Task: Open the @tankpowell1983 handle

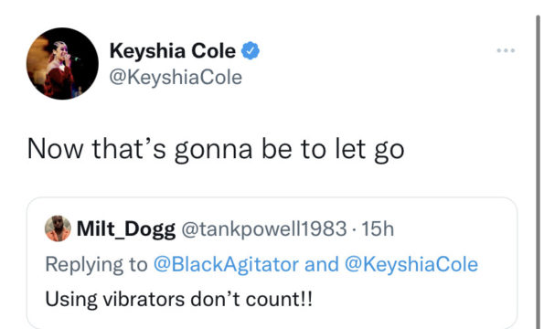Action: point(264,228)
